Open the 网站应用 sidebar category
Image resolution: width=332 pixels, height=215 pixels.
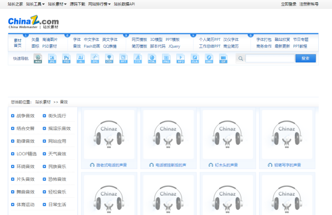click(57, 141)
